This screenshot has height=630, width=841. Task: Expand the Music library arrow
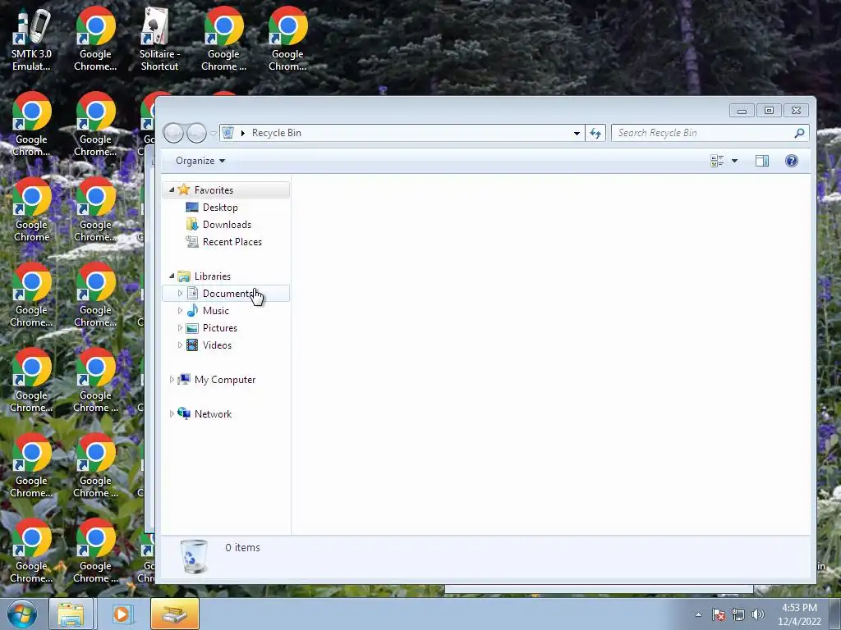(180, 311)
